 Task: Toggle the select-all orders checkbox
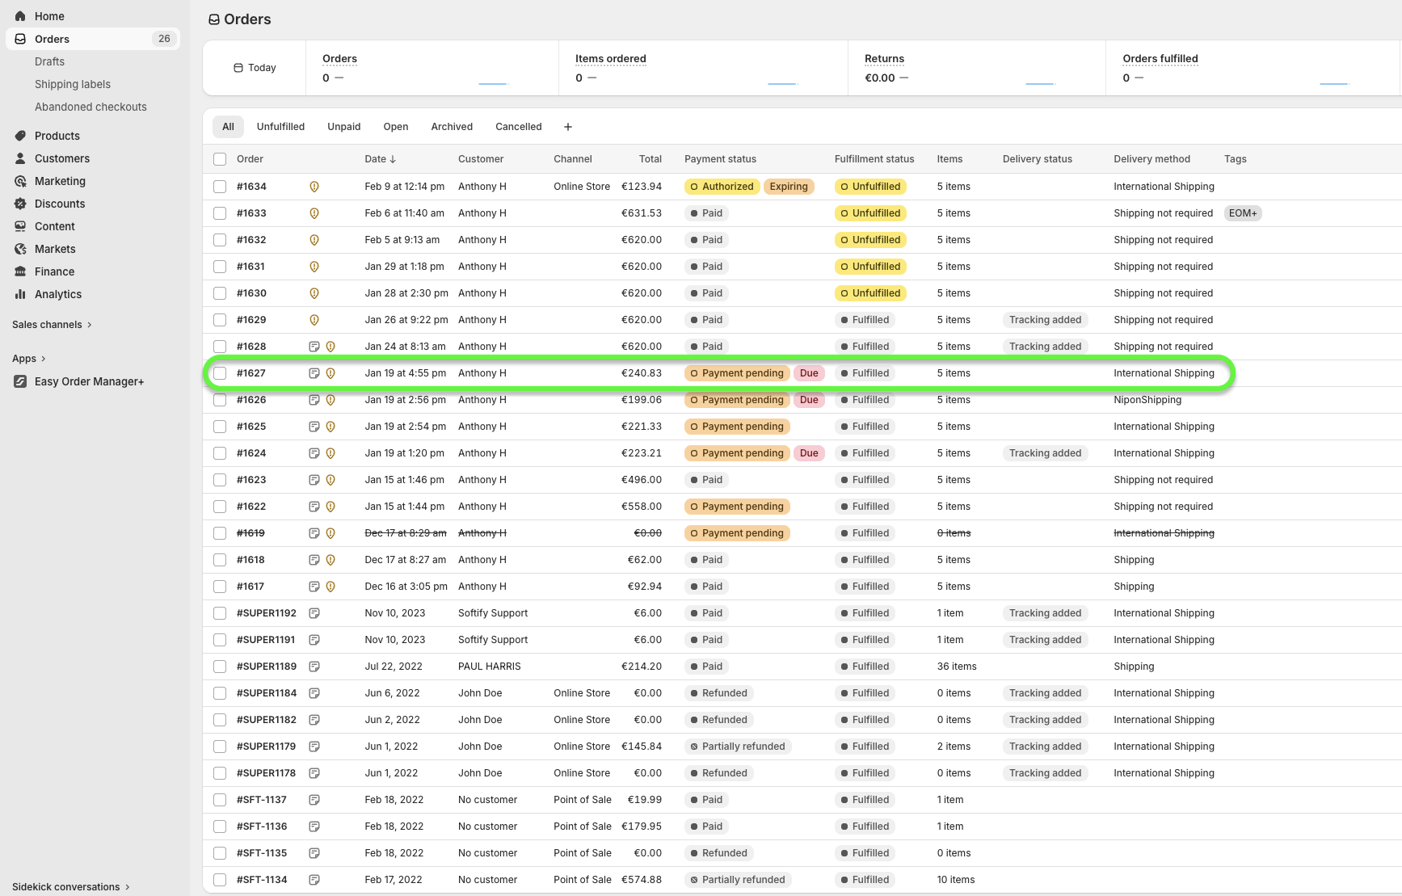(x=220, y=159)
